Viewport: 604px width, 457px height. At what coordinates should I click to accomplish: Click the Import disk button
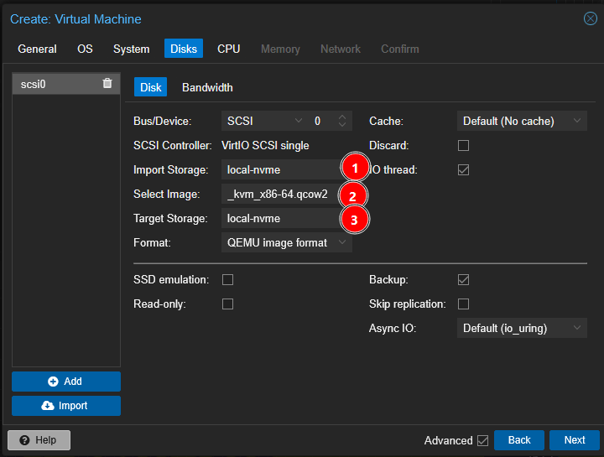point(66,406)
